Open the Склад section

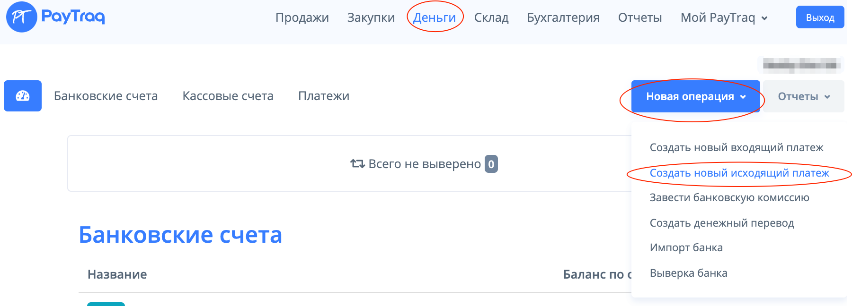tap(491, 18)
